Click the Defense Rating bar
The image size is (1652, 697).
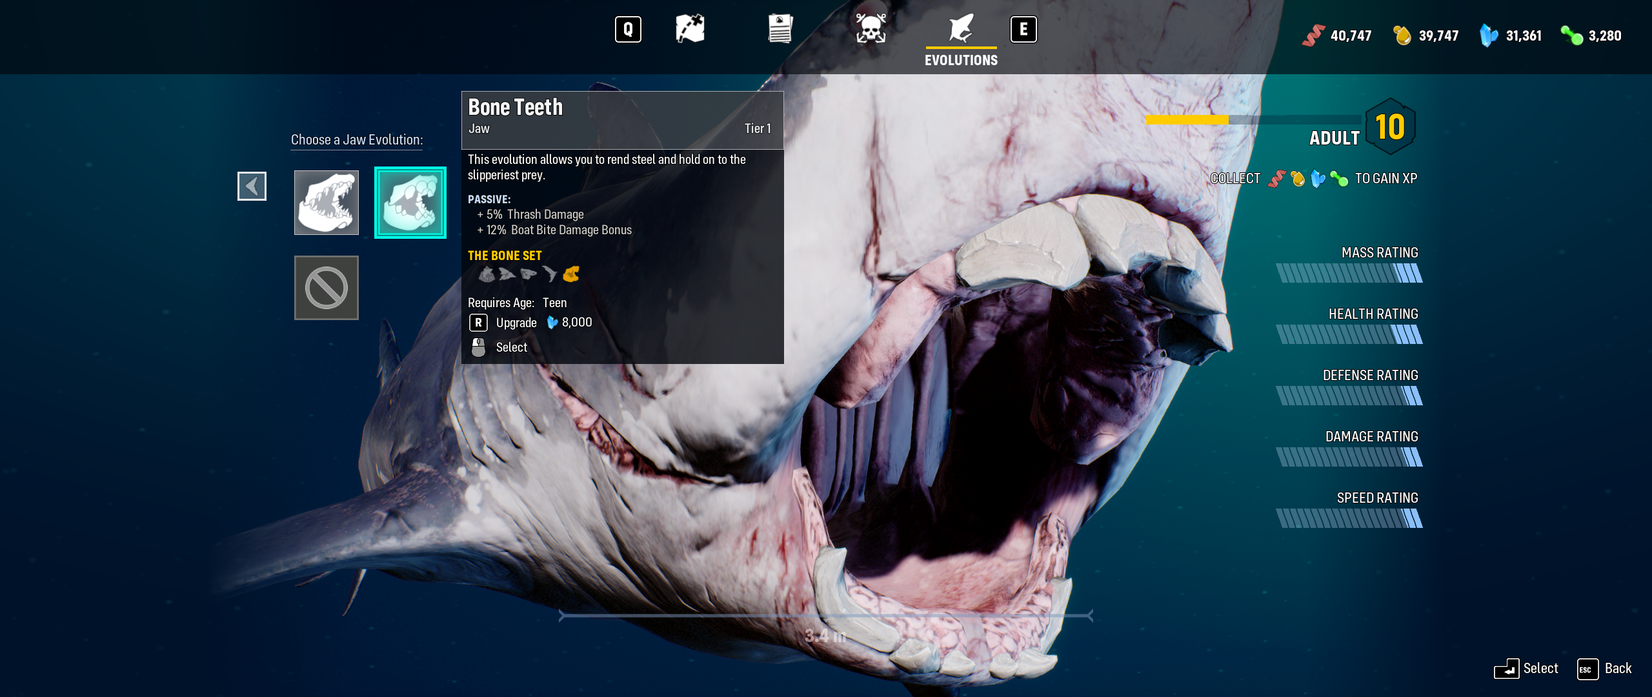[x=1349, y=396]
